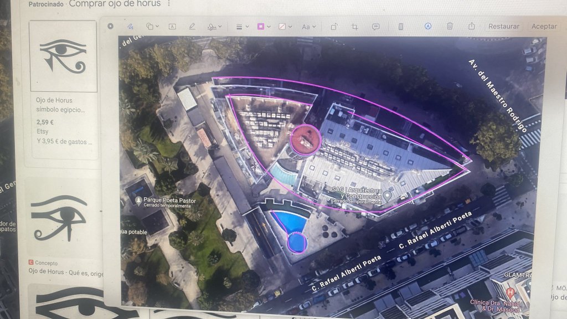Select the Crop tool
The width and height of the screenshot is (567, 319).
355,26
